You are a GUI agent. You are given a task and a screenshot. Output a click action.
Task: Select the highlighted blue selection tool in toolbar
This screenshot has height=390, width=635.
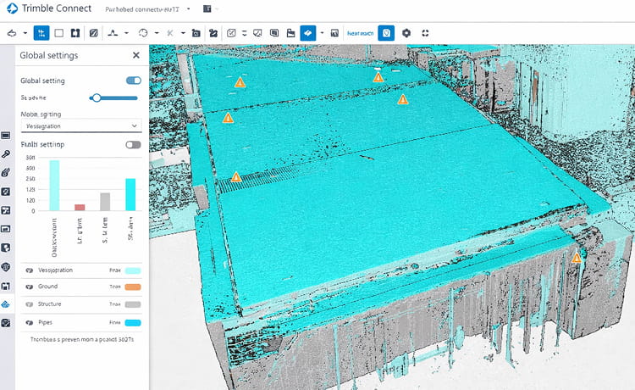click(41, 33)
